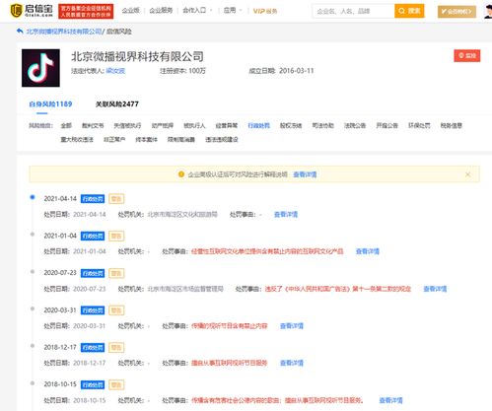The height and width of the screenshot is (411, 492).
Task: Click the orange 警告 tag on 2020-07-23 entry
Action: [x=116, y=273]
